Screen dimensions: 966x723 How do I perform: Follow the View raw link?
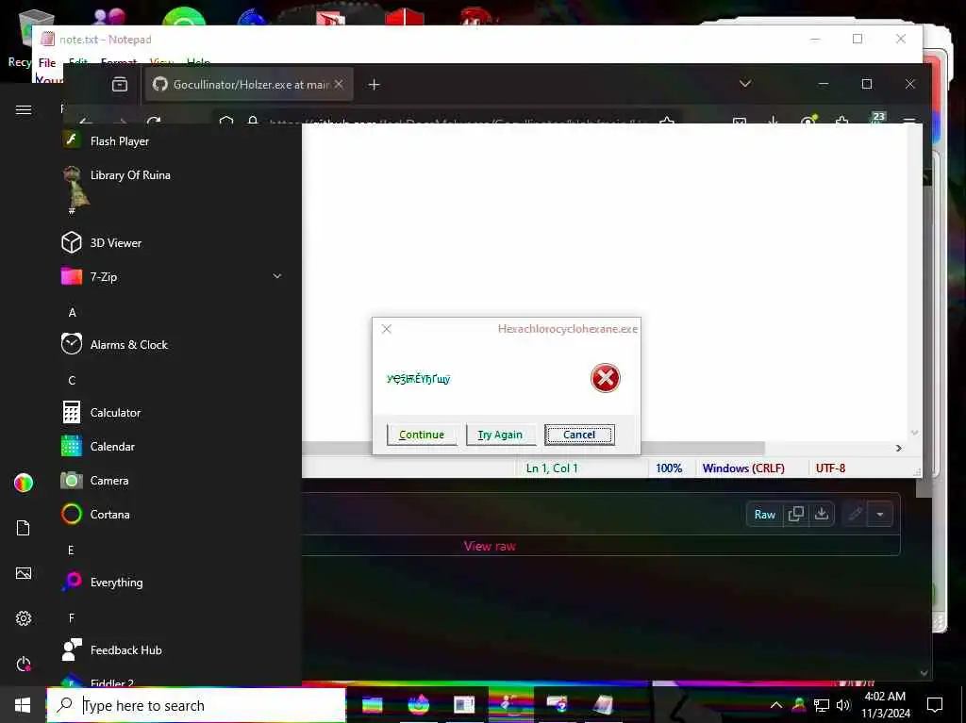click(490, 546)
